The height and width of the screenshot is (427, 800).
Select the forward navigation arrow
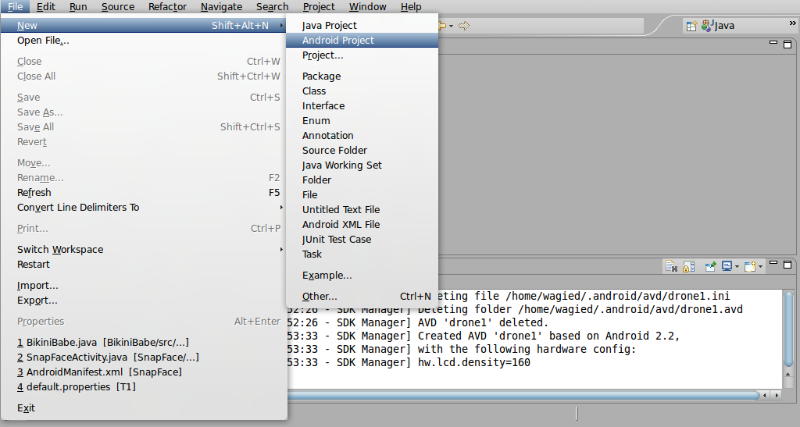(464, 26)
